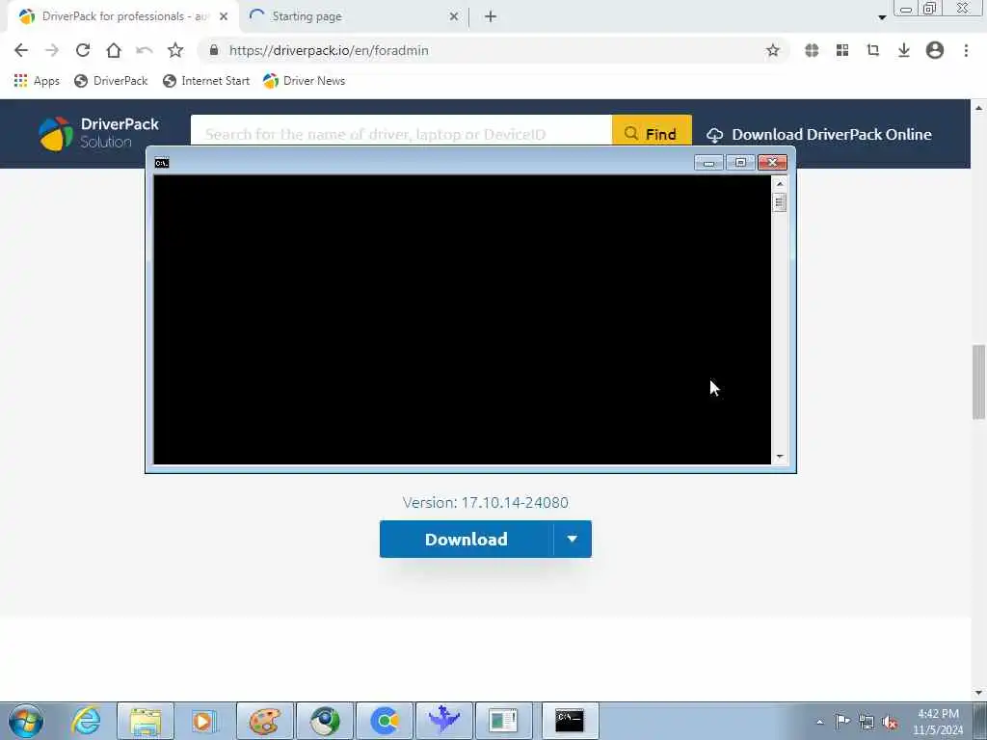Image resolution: width=987 pixels, height=740 pixels.
Task: Click the undo closed tab arrow
Action: point(145,50)
